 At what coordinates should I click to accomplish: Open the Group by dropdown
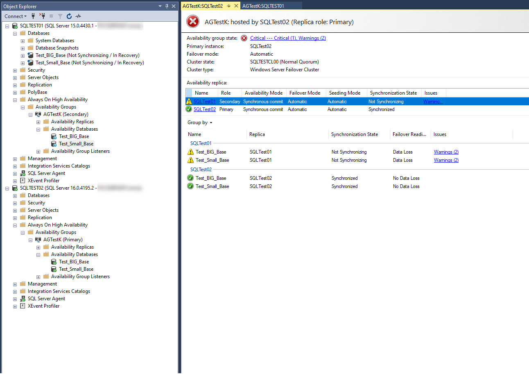[x=200, y=122]
